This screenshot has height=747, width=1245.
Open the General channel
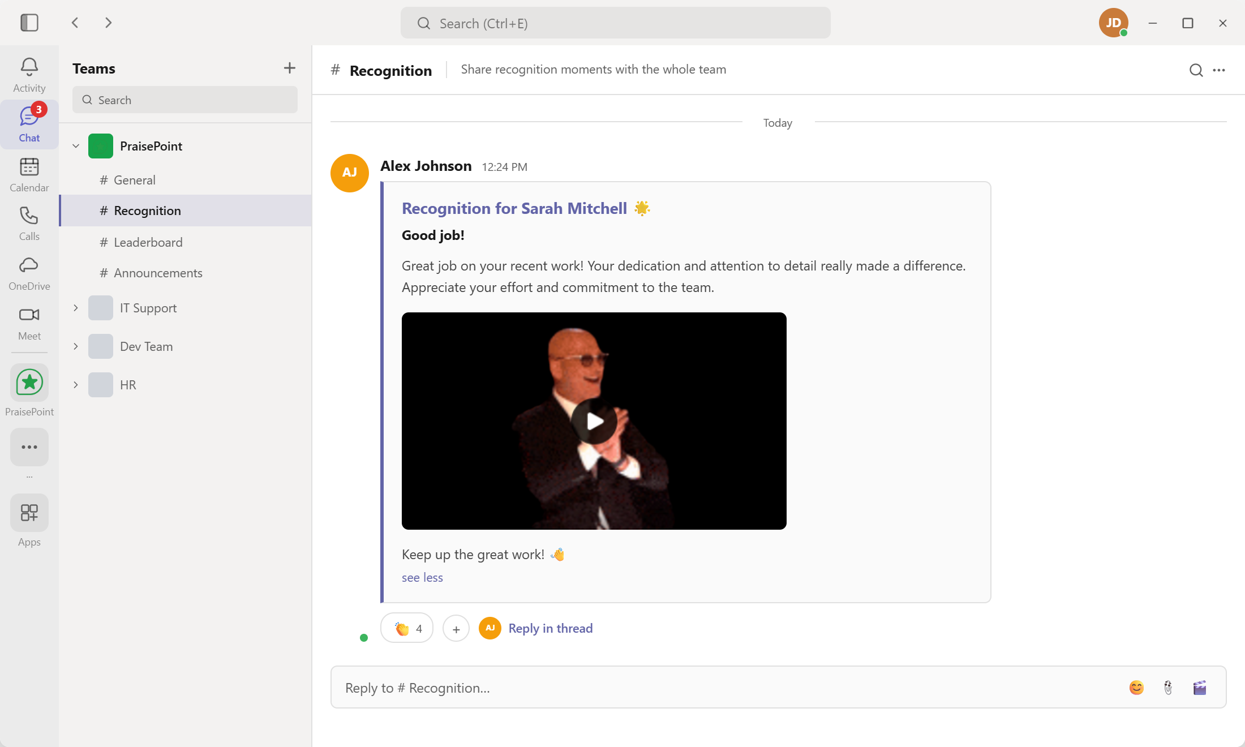(x=186, y=180)
